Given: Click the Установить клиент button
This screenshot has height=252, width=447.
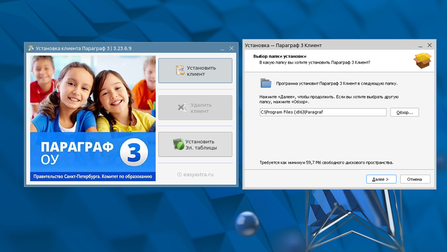Looking at the screenshot, I should 195,70.
